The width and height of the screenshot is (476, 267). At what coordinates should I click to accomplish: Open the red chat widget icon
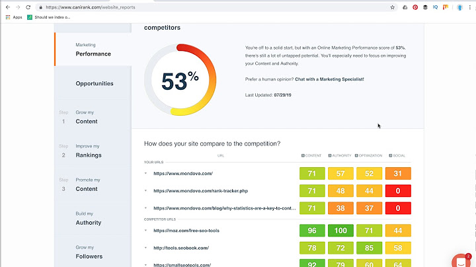(x=461, y=260)
